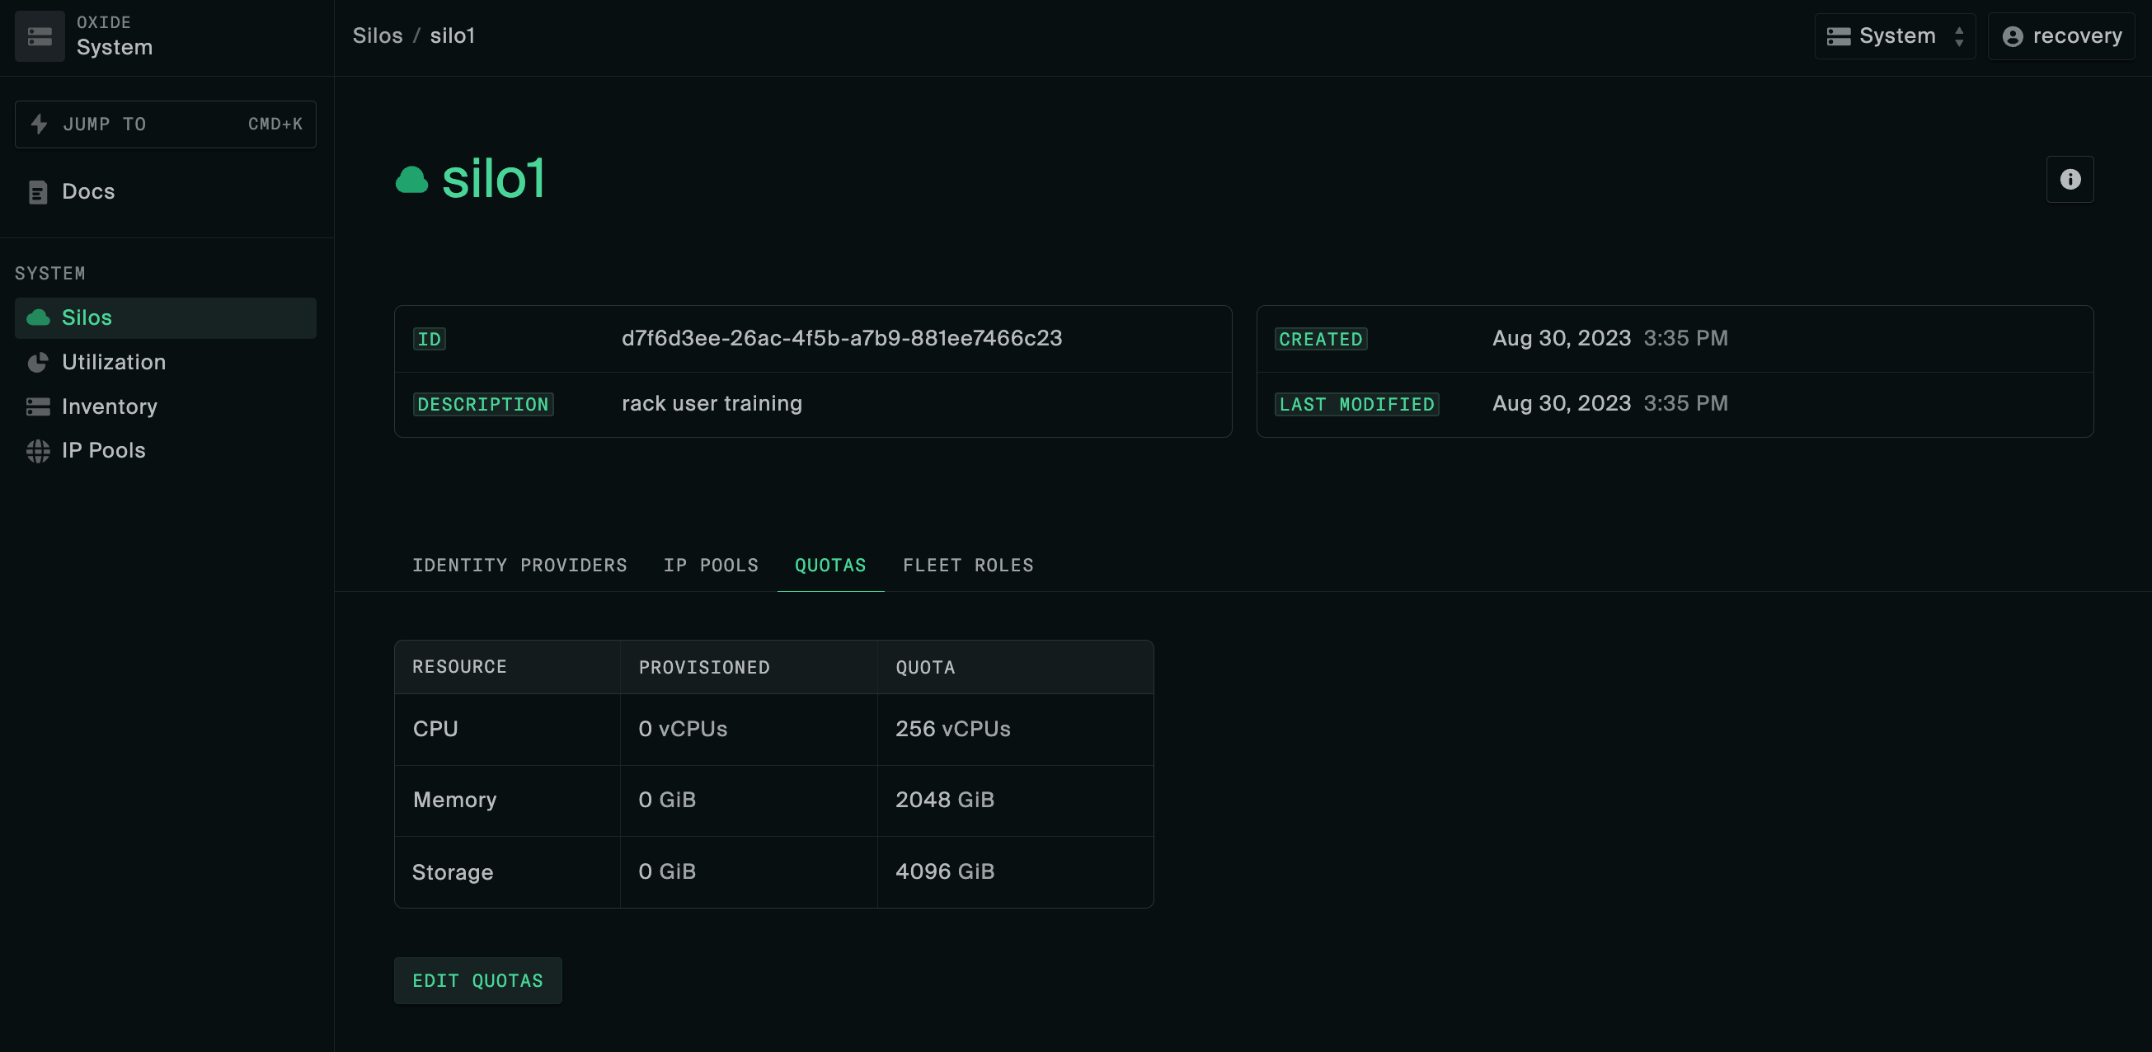Open the info icon button beside silo1 title
2152x1052 pixels.
2069,179
